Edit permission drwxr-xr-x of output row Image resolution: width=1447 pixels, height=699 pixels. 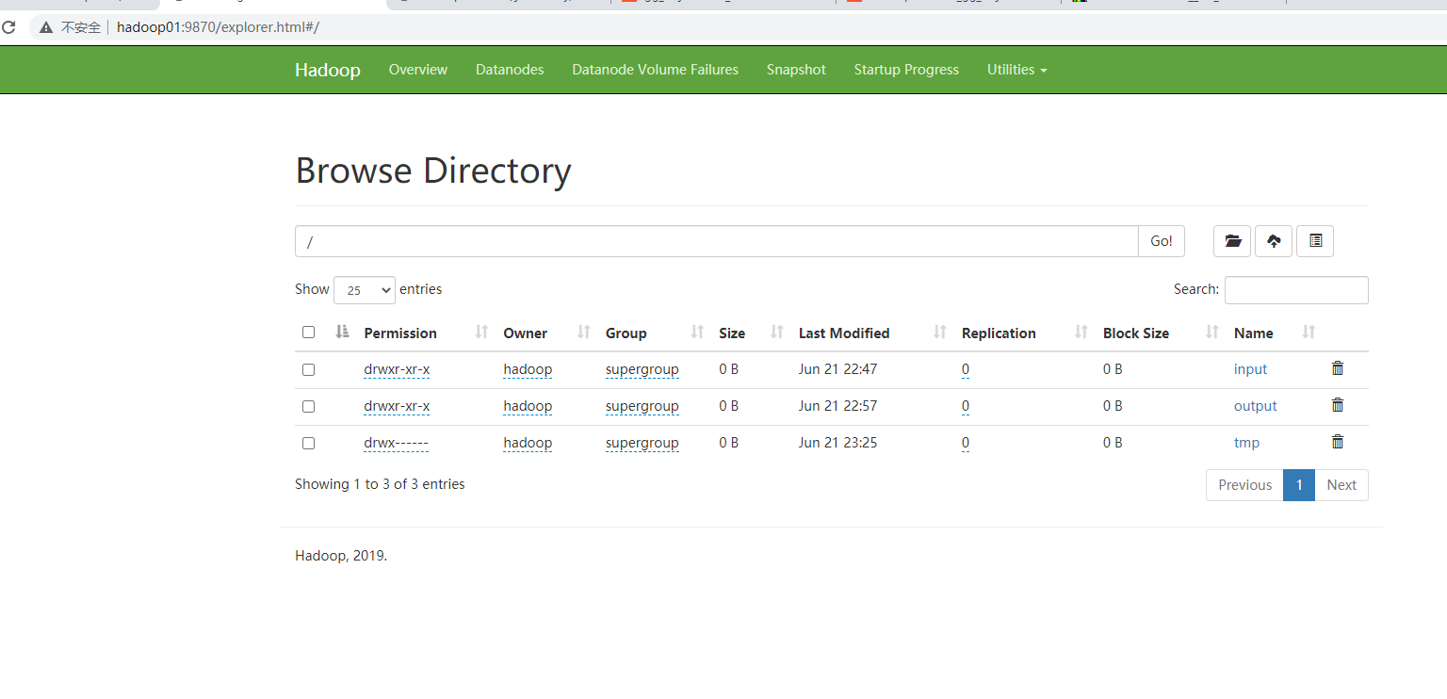(x=397, y=406)
